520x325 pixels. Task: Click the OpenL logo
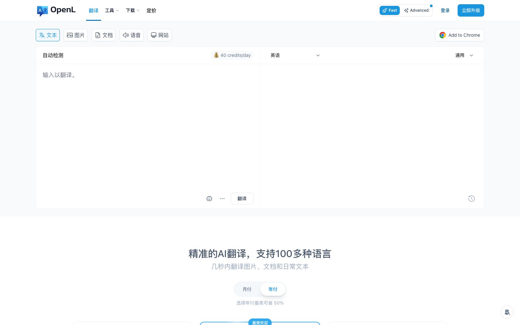(56, 10)
